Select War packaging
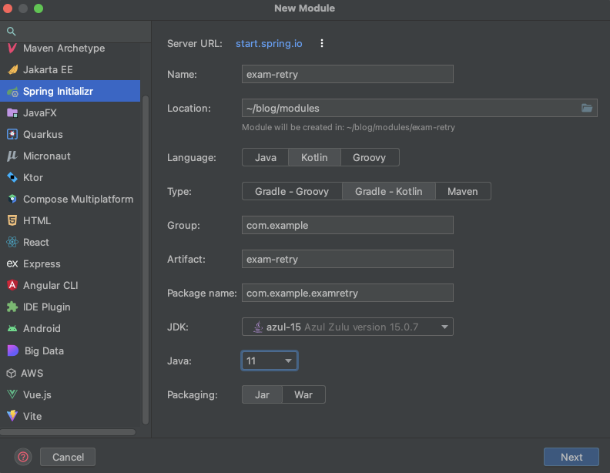This screenshot has width=610, height=473. 303,395
